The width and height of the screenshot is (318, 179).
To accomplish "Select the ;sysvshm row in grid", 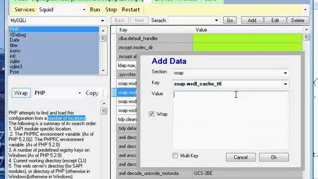I will coord(127,75).
